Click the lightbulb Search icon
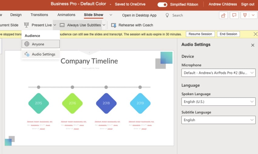 pyautogui.click(x=167, y=15)
